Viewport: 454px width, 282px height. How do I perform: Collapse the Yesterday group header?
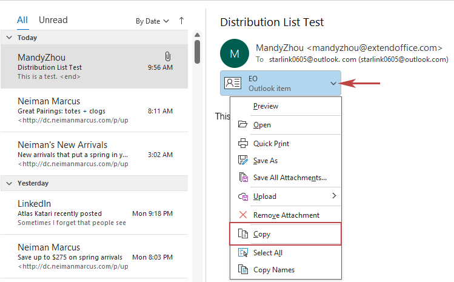tap(9, 183)
